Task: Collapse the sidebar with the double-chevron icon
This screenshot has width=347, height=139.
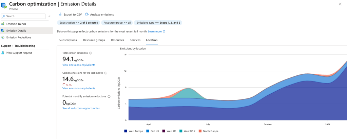Action: 50,16
